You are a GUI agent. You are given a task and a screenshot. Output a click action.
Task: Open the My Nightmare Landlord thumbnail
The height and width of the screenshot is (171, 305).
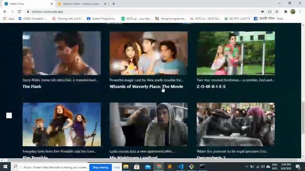click(149, 124)
